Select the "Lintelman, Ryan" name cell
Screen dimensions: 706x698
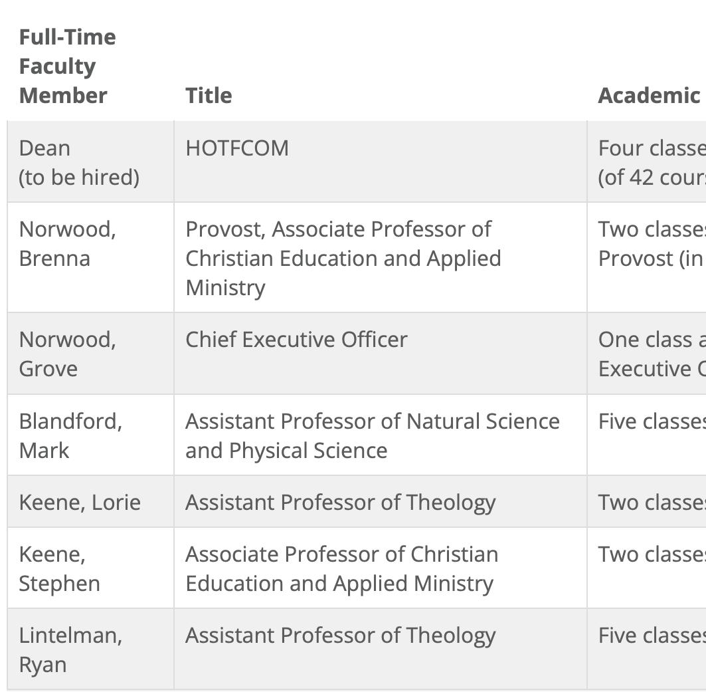[x=70, y=649]
